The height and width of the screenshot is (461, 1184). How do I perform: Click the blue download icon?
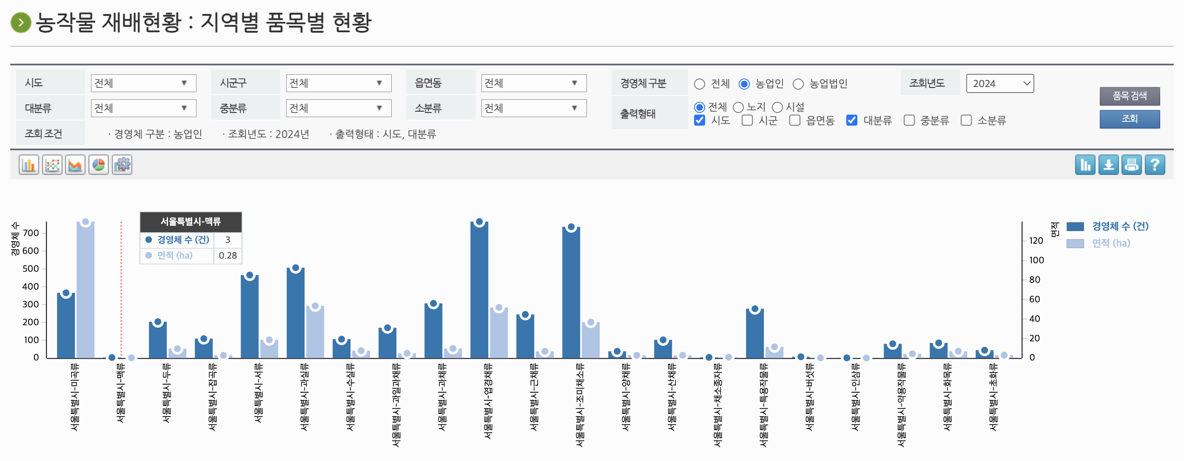[1108, 165]
